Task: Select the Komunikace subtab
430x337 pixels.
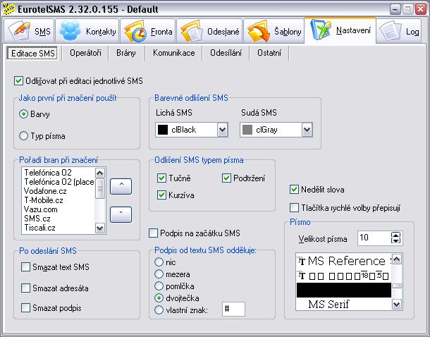Action: pyautogui.click(x=174, y=53)
